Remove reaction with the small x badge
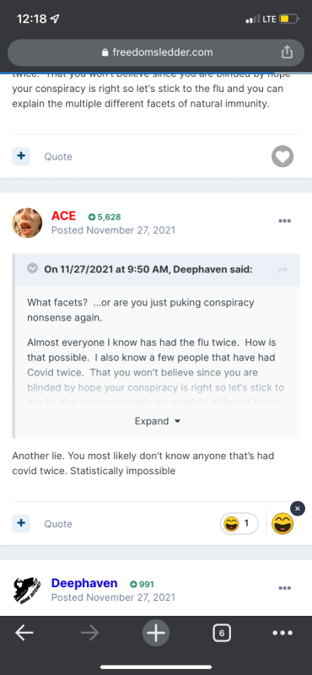 (298, 509)
